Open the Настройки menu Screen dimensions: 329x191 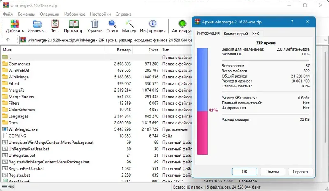pos(100,14)
